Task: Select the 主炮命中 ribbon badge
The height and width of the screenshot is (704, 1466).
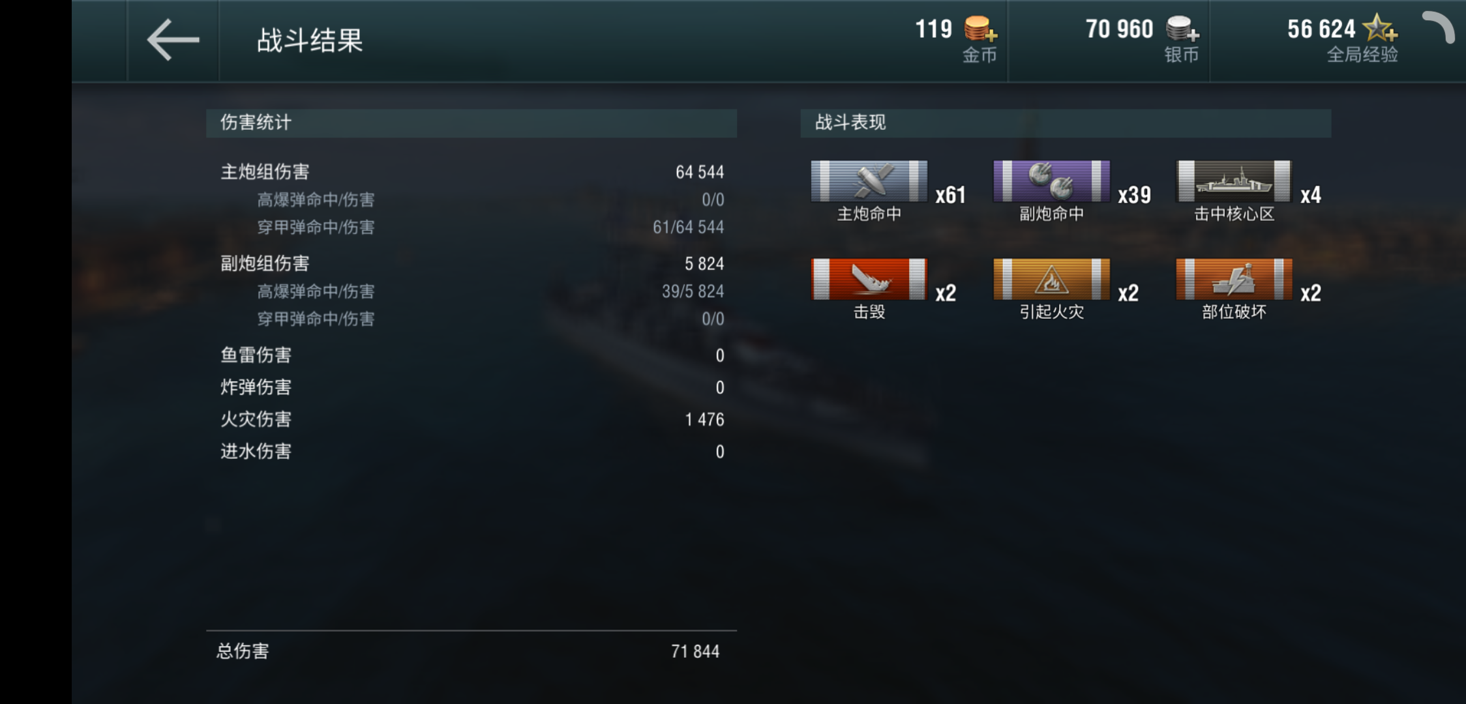Action: coord(869,181)
